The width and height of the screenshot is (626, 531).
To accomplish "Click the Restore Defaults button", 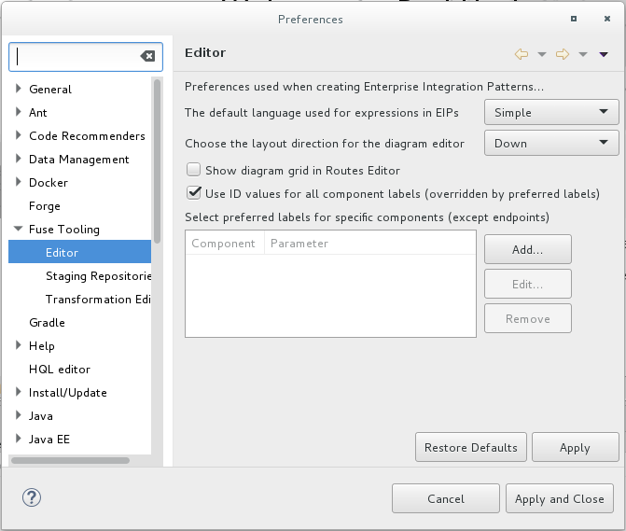I will (x=471, y=448).
